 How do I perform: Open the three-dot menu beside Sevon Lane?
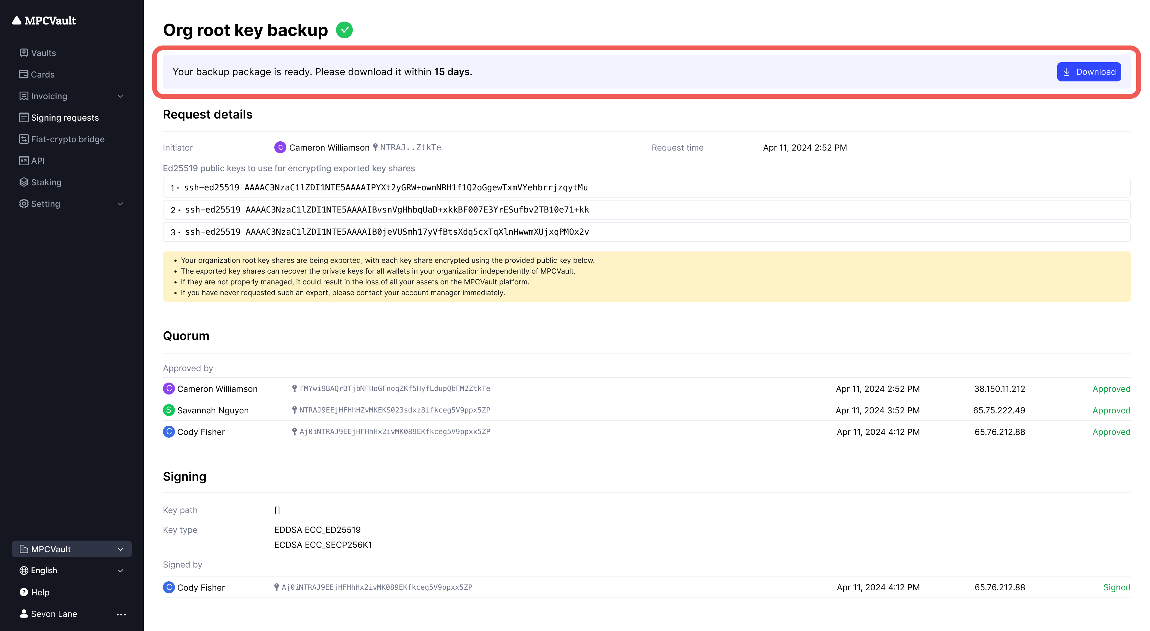[121, 614]
